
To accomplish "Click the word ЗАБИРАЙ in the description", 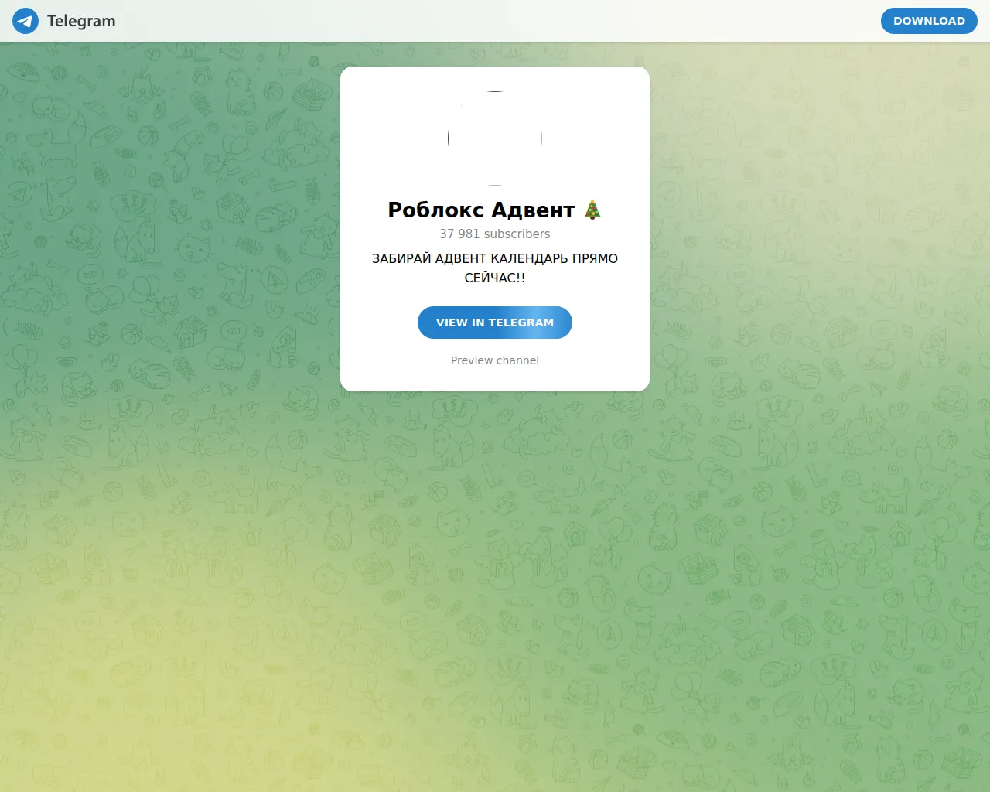I will click(401, 258).
